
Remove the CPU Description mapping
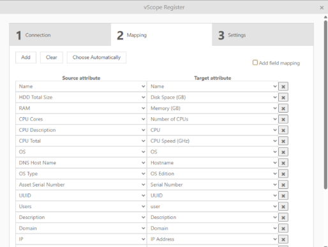coord(283,130)
